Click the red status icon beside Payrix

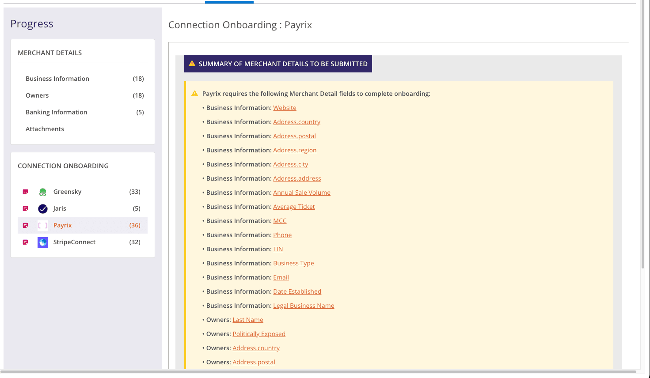coord(26,225)
